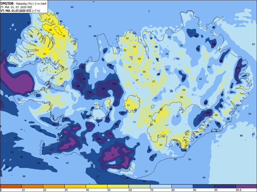Click the value '51' on the round glacier
The height and width of the screenshot is (192, 257).
pyautogui.click(x=128, y=105)
